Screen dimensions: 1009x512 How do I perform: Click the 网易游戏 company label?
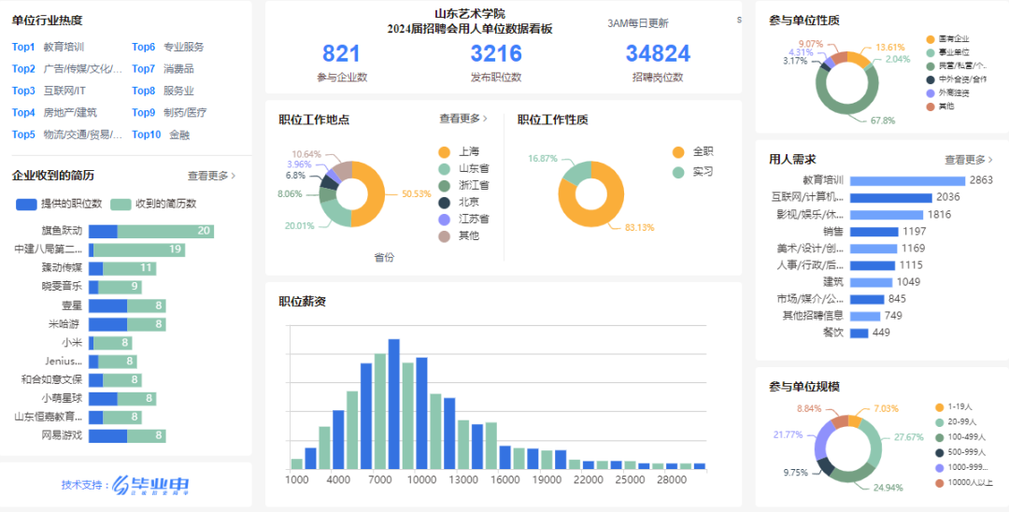tap(62, 435)
